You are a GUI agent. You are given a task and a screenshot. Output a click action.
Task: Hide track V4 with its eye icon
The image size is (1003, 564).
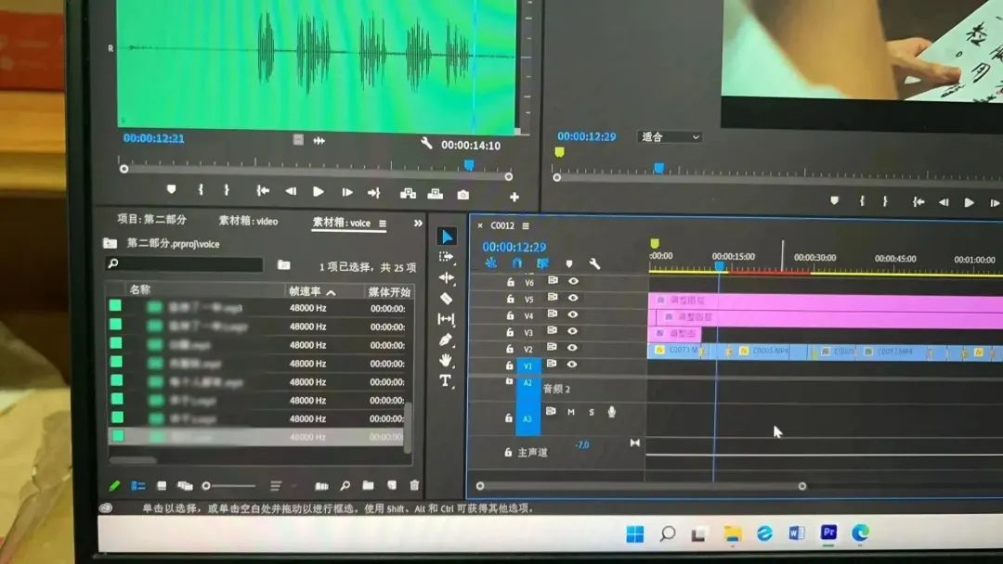click(573, 315)
